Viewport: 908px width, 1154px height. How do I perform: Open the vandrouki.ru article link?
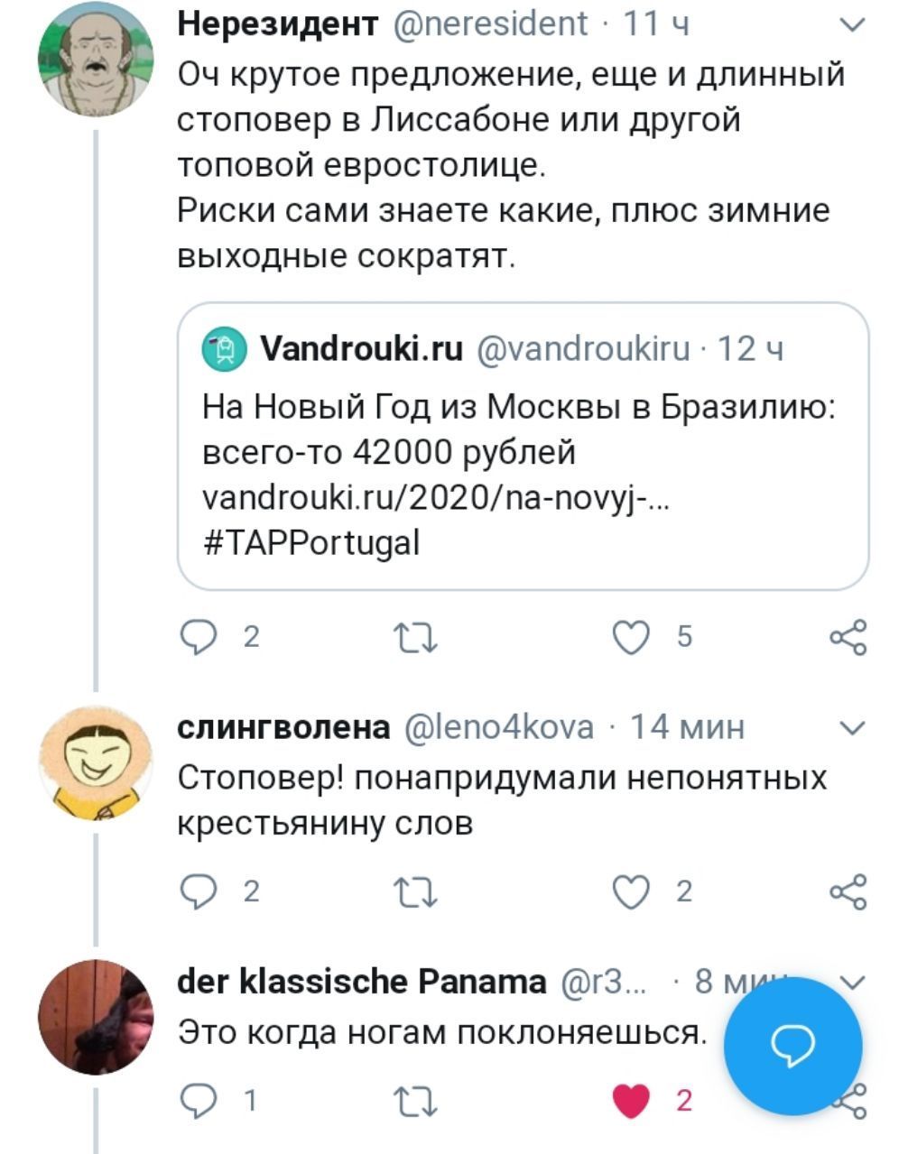coord(435,497)
